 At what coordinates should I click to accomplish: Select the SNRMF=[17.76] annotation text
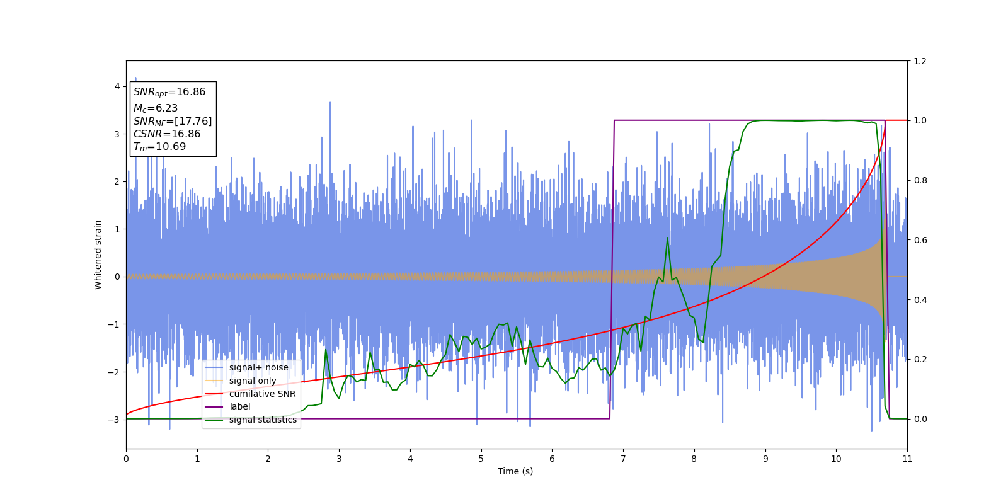click(x=173, y=122)
